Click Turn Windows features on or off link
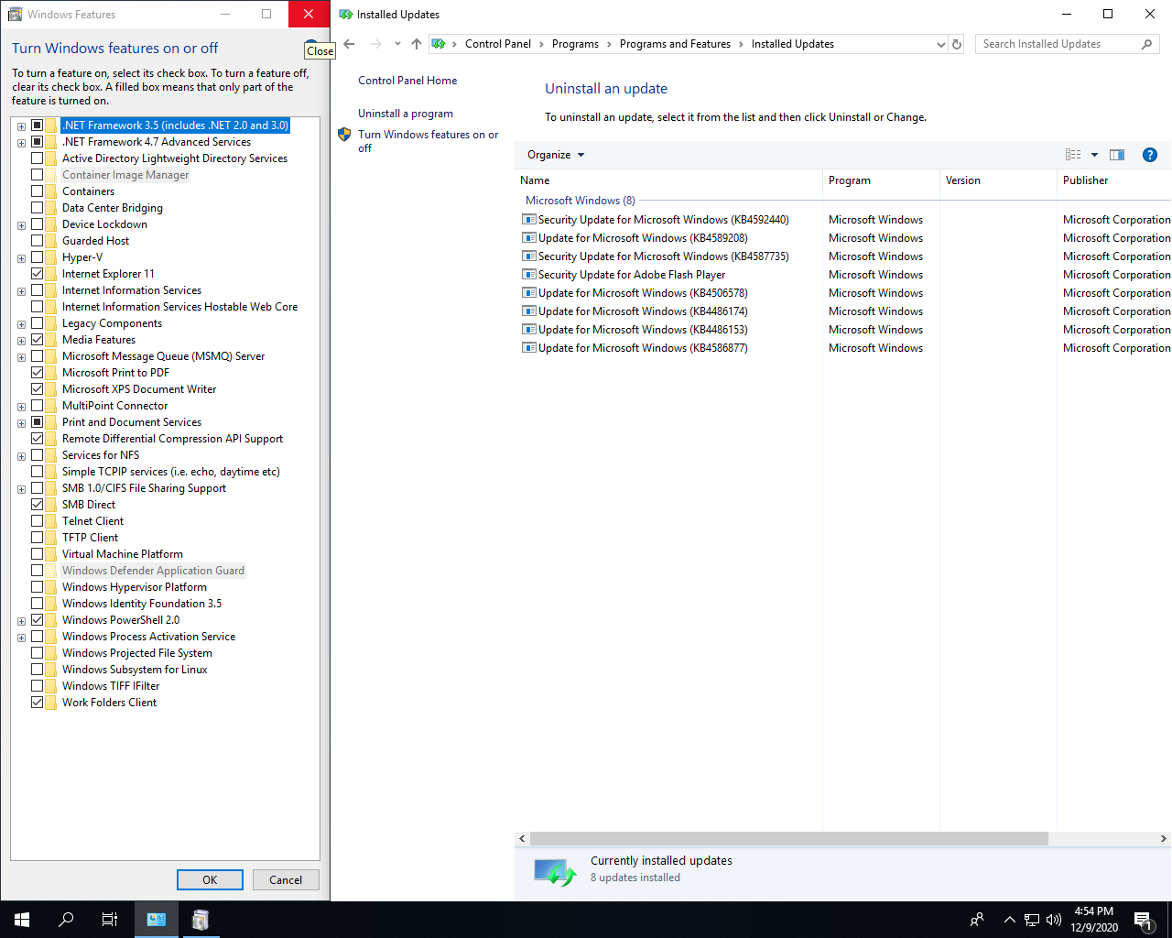Screen dimensions: 1172x938 [x=429, y=141]
